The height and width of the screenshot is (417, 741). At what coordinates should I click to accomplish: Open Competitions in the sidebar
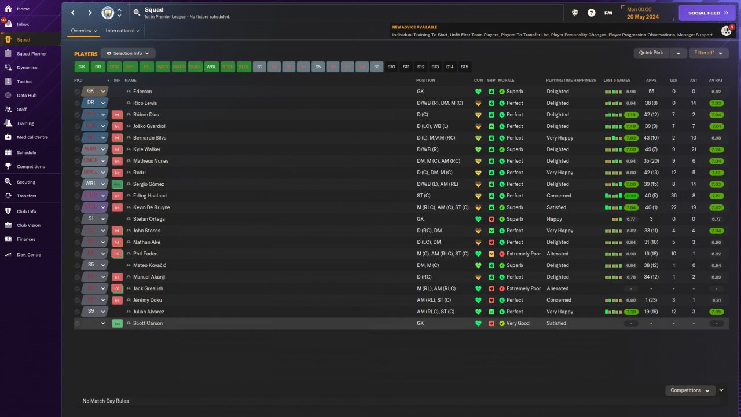tap(30, 167)
